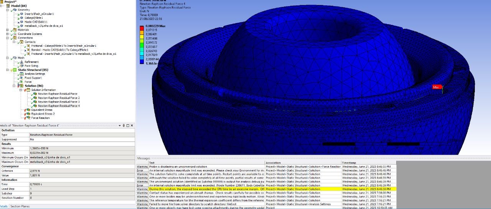
Task: Click the Connections folder icon
Action: point(15,38)
